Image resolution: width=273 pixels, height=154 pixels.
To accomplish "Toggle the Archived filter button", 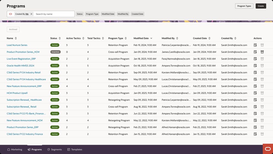I will [x=13, y=29].
